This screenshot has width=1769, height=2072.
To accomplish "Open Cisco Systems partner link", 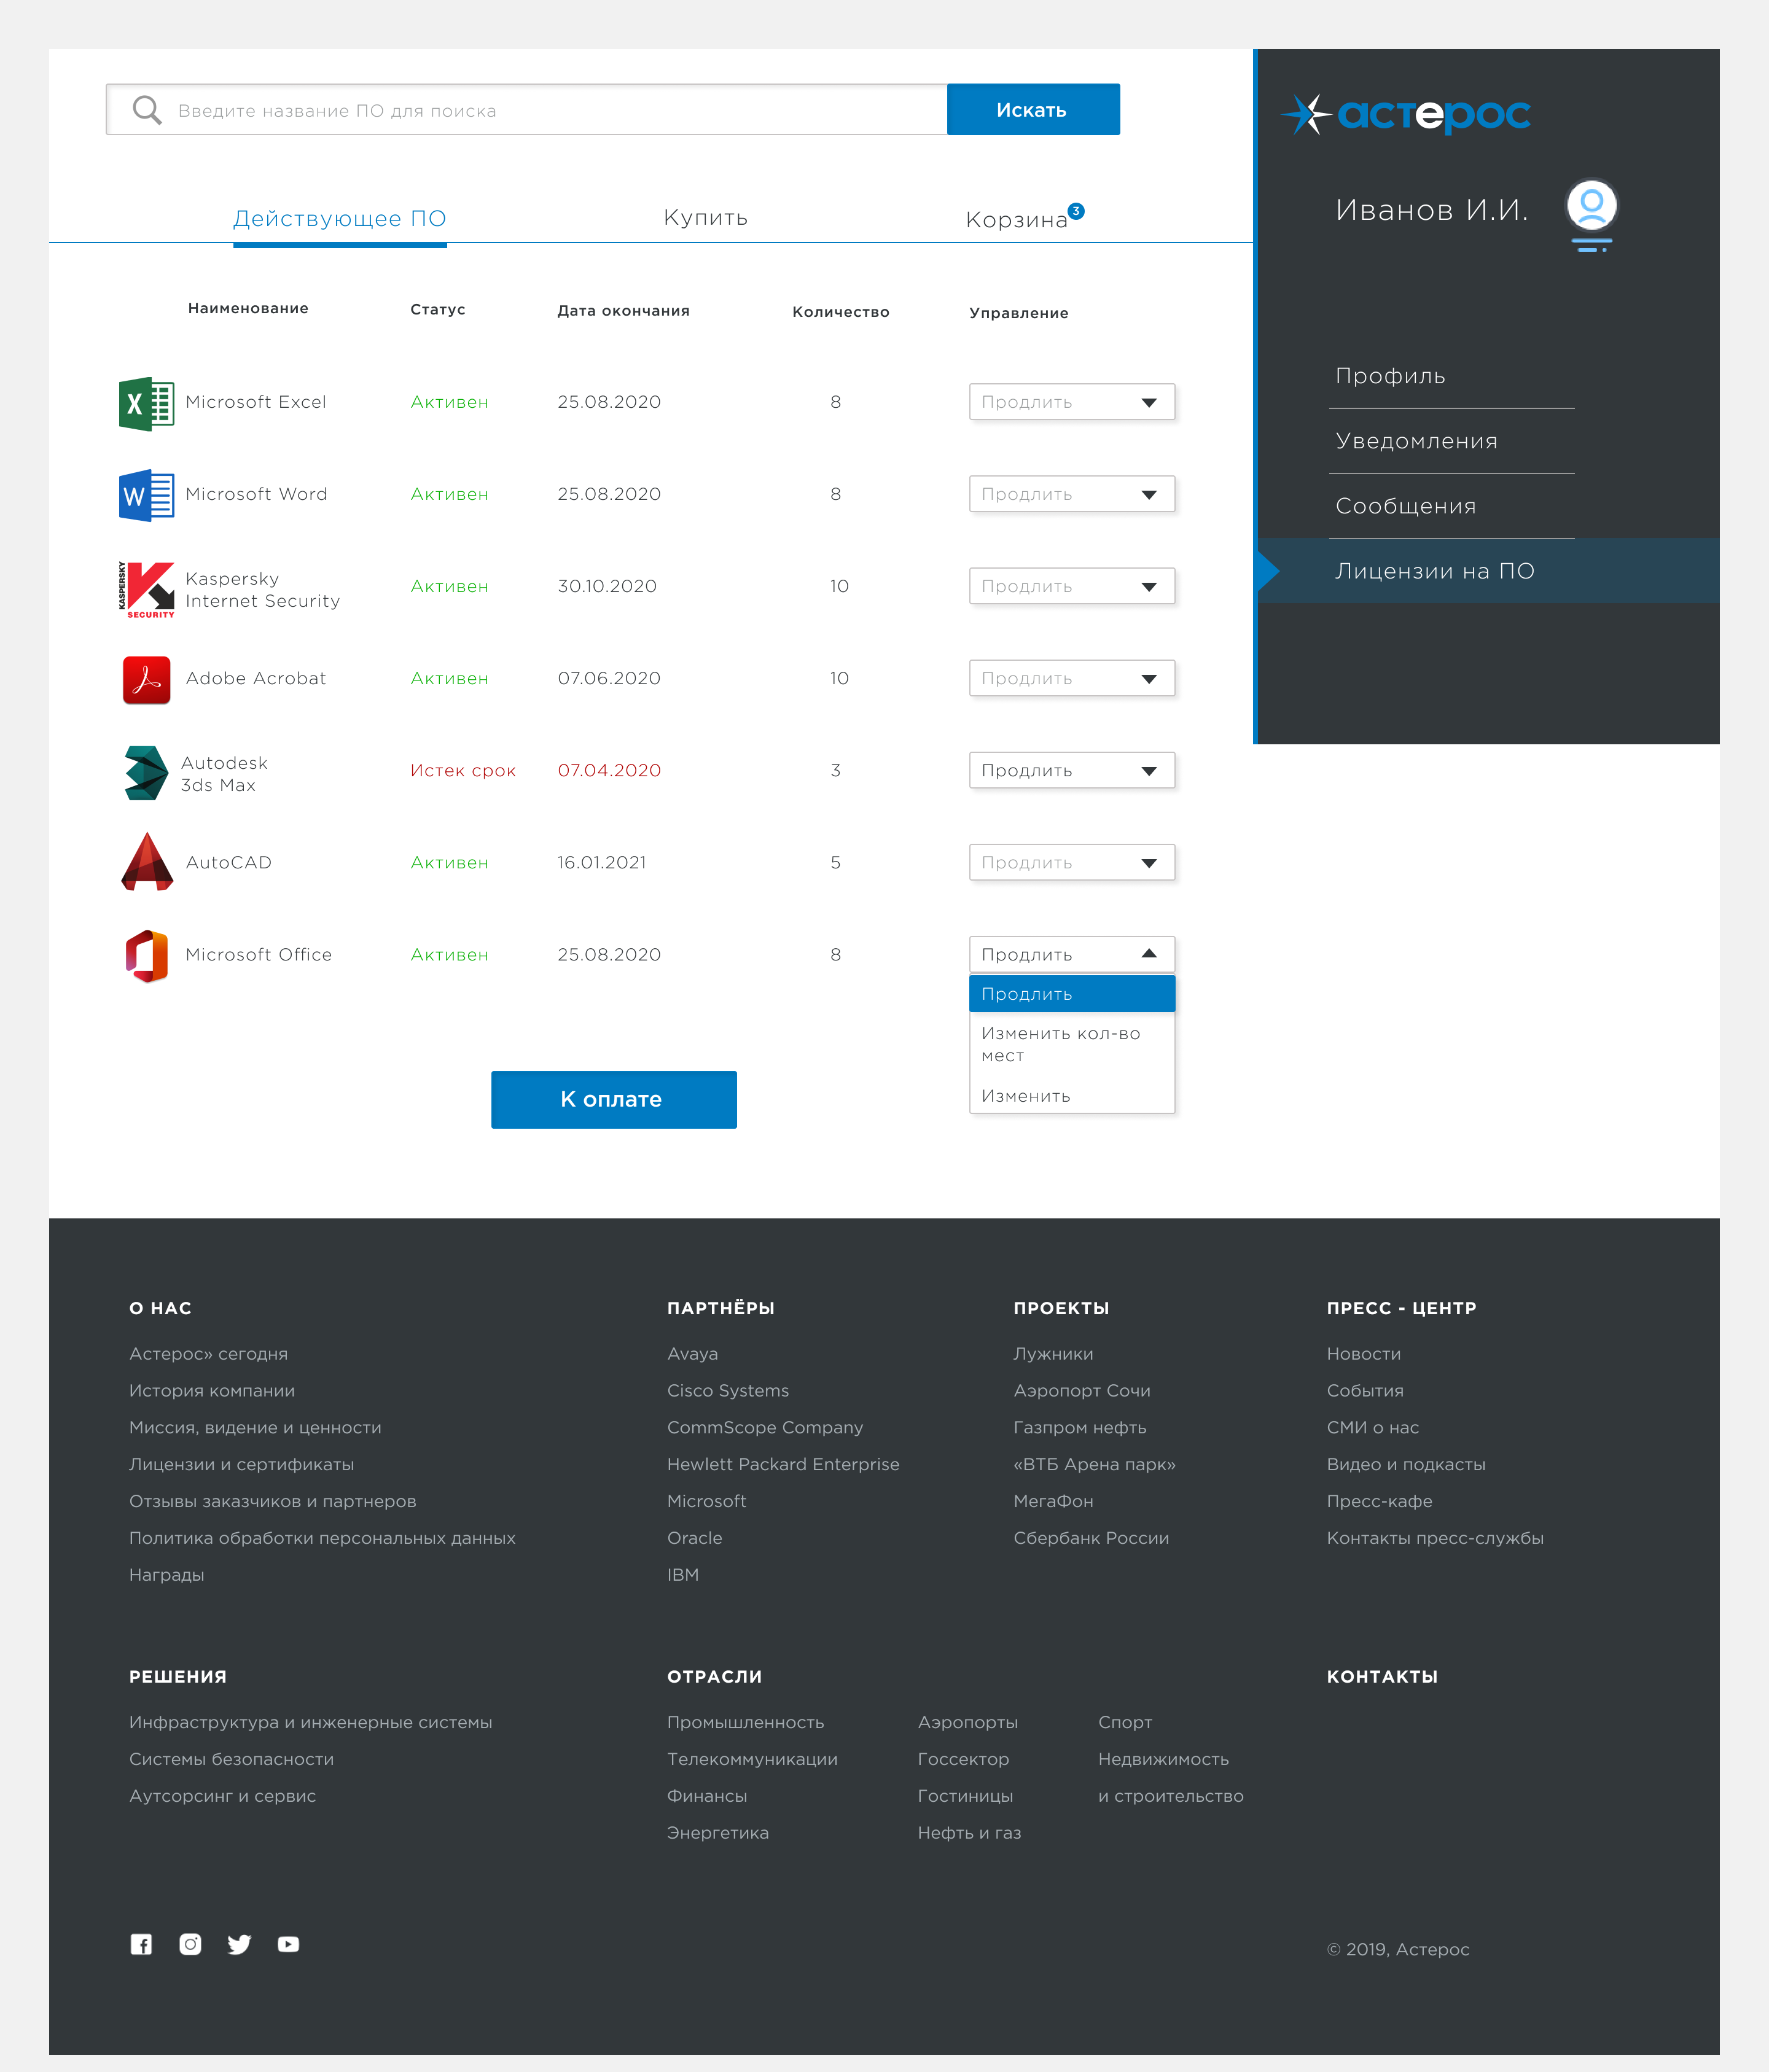I will point(728,1391).
